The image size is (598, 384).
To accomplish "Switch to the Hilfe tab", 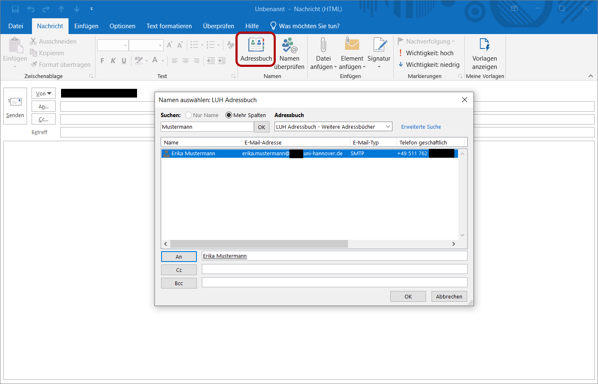I will [x=252, y=26].
